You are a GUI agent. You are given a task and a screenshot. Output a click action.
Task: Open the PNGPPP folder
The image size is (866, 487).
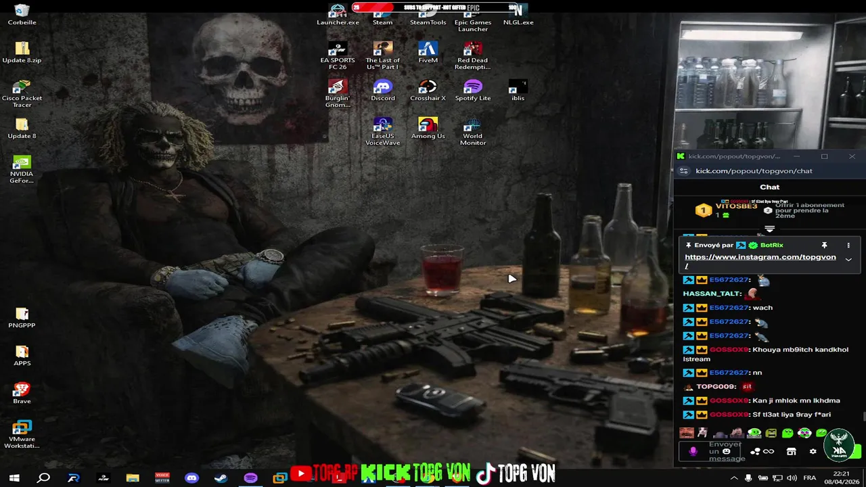coord(22,317)
